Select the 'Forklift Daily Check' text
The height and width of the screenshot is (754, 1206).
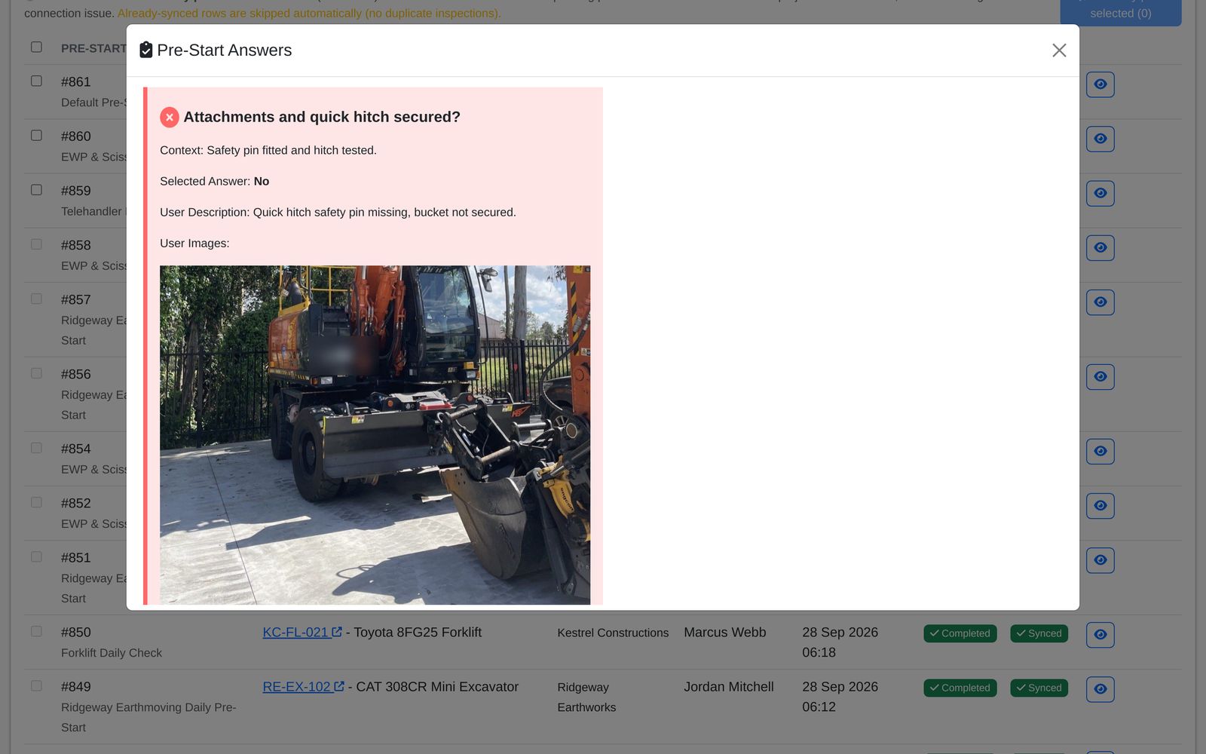click(112, 652)
